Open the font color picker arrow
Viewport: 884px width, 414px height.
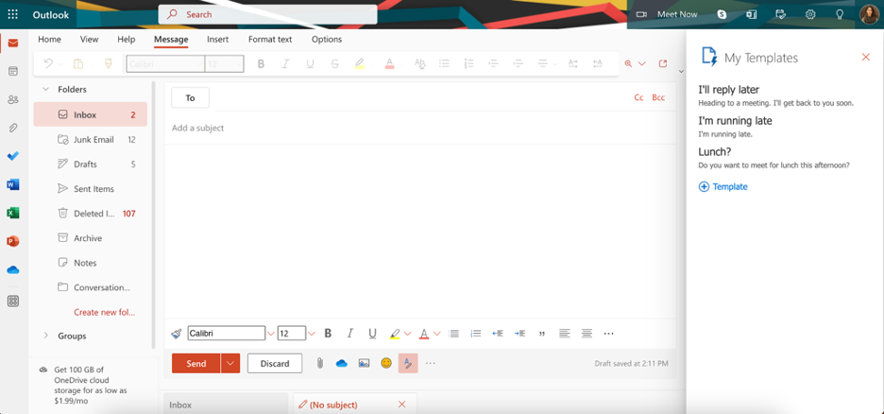437,334
